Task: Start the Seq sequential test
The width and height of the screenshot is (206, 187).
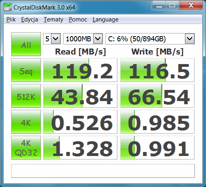Action: pyautogui.click(x=26, y=70)
